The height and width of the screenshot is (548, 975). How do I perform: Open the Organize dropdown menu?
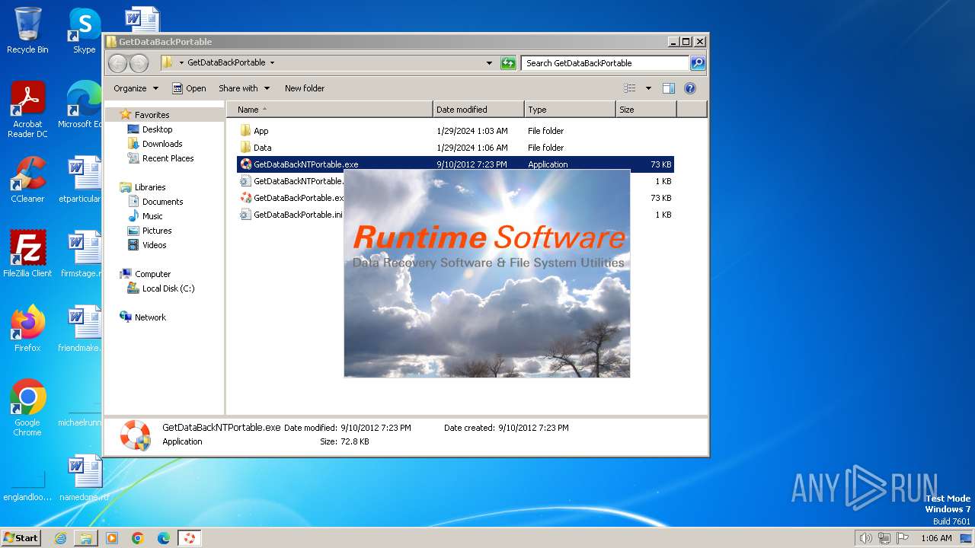136,88
